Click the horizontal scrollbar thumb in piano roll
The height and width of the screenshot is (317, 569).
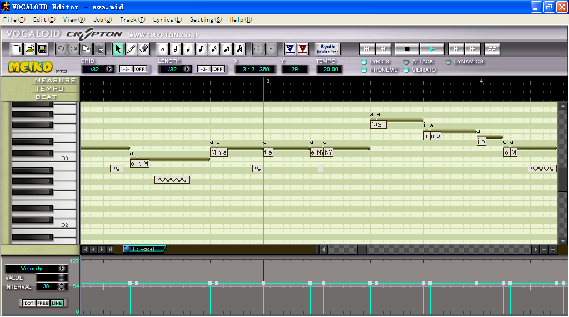pos(362,250)
